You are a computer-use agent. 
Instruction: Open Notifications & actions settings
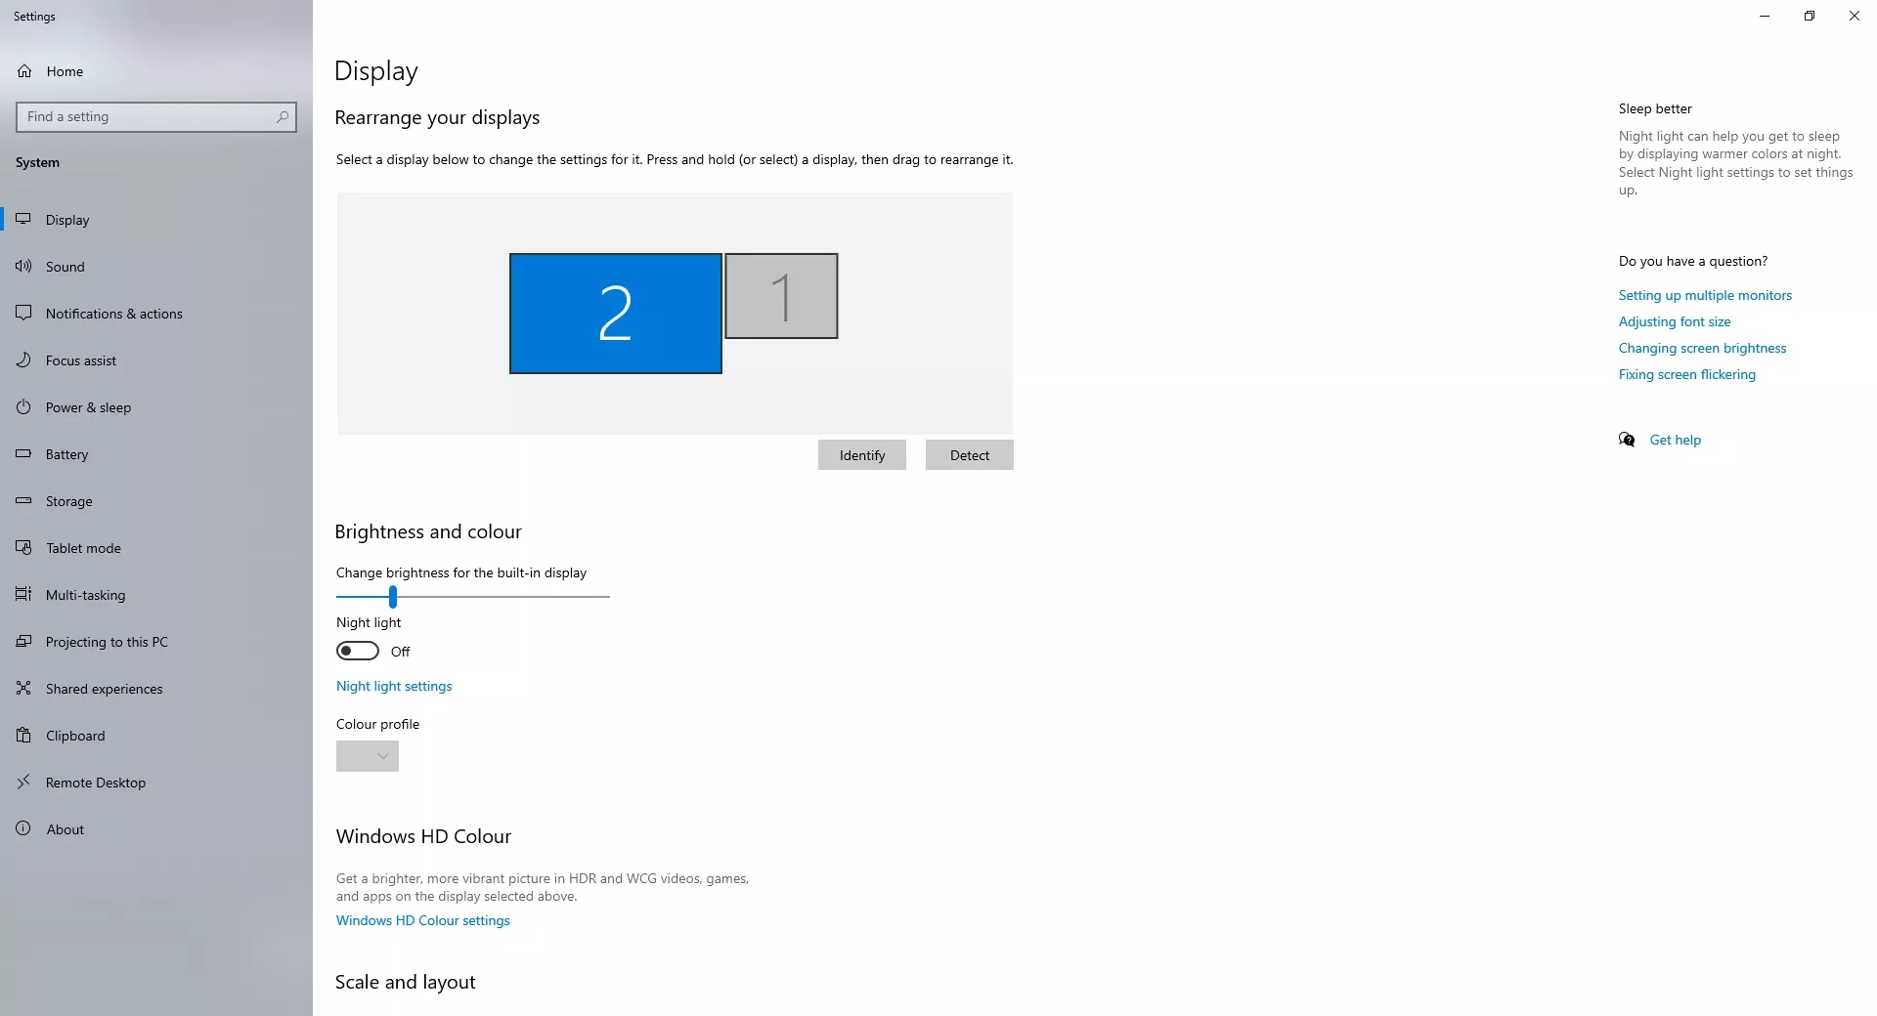tap(156, 314)
